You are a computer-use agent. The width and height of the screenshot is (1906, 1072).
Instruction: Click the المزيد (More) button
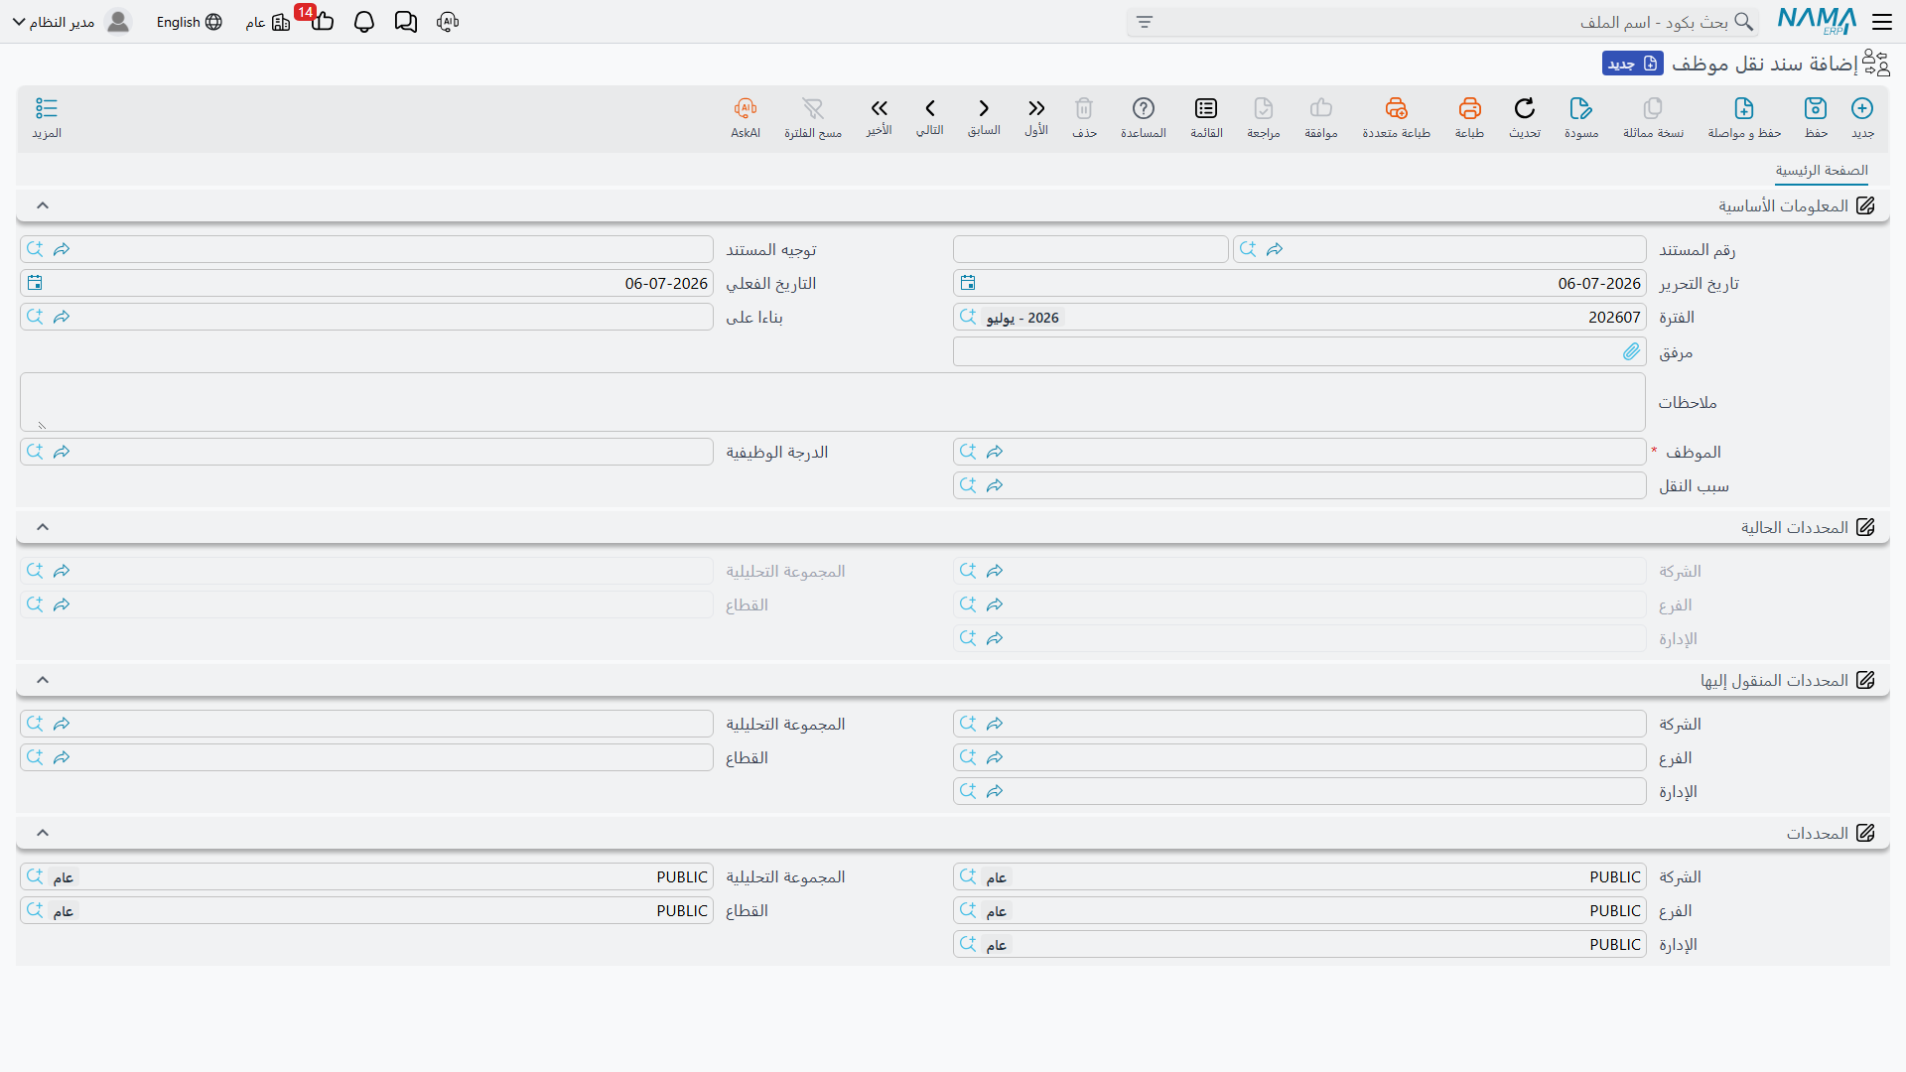click(x=47, y=117)
